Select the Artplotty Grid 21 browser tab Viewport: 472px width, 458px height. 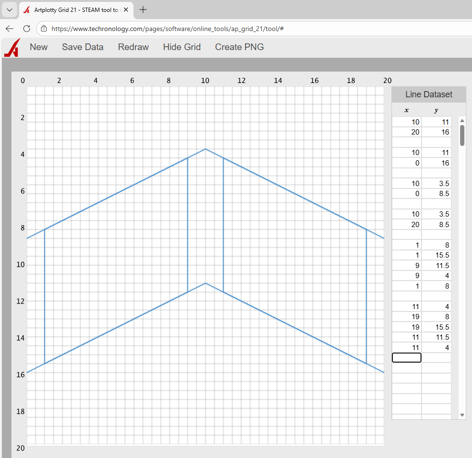[x=76, y=9]
